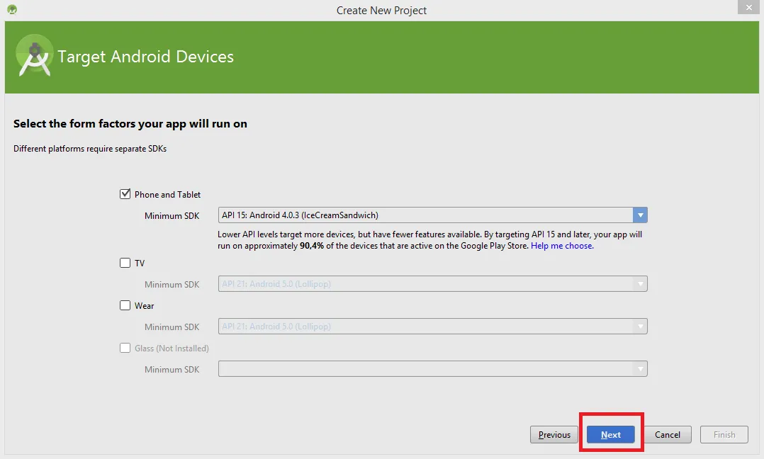Click the 'Target Android Devices' header title

pos(145,57)
